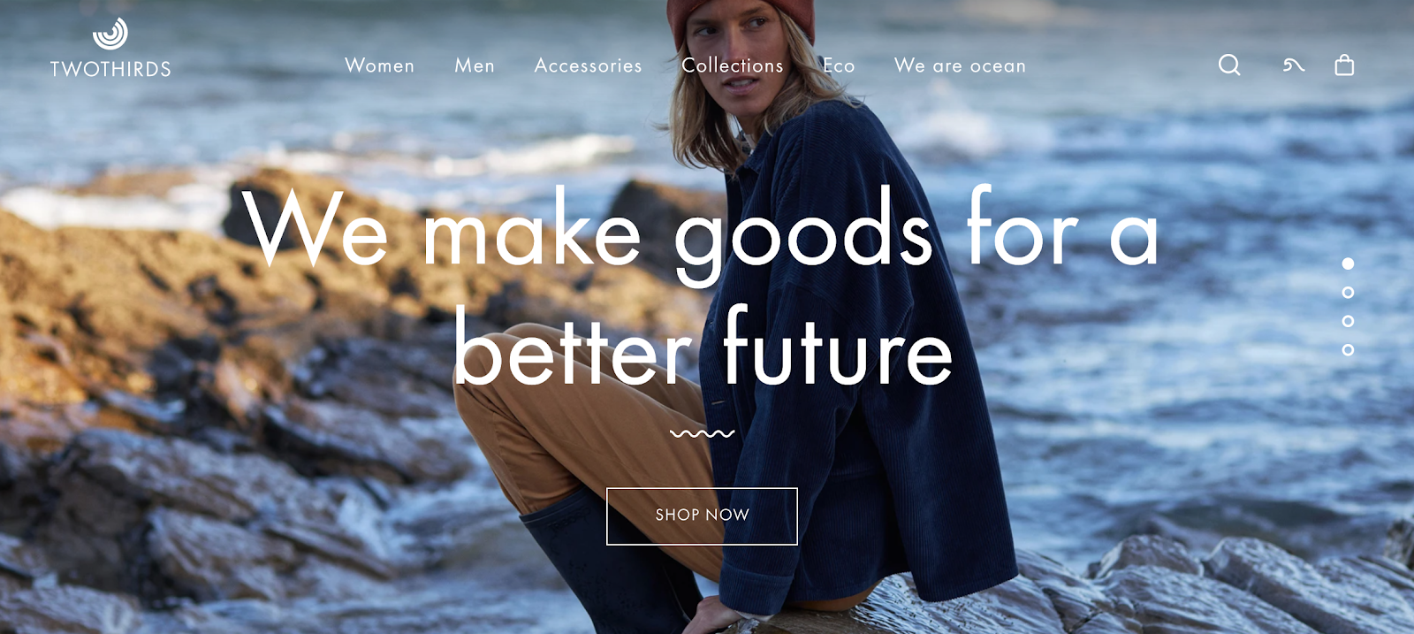The image size is (1414, 634).
Task: Select the first filled slide indicator dot
Action: (x=1348, y=264)
